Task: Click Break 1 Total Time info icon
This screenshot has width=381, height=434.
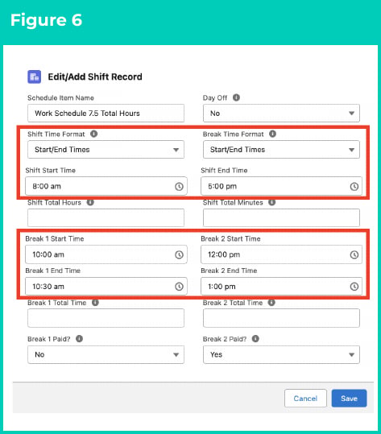Action: coord(95,303)
